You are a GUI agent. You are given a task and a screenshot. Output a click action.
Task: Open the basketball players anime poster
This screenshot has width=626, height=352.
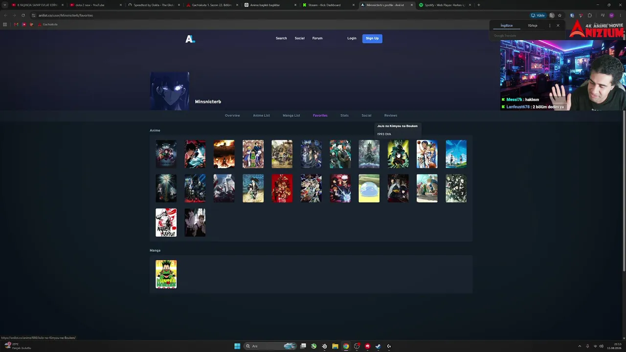(x=427, y=154)
